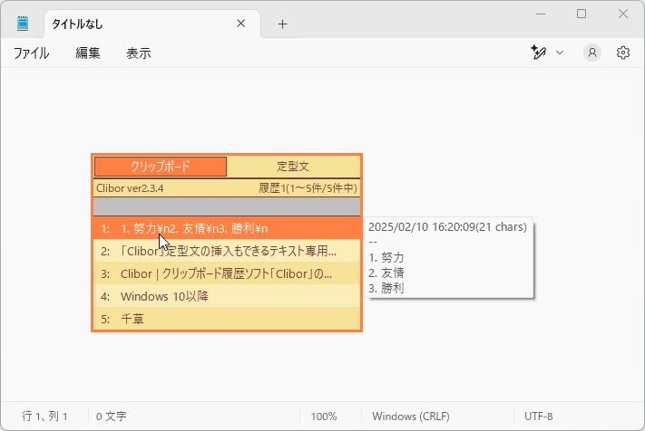Open the 100% zoom status entry
Screen dimensions: 645x431
click(x=323, y=417)
